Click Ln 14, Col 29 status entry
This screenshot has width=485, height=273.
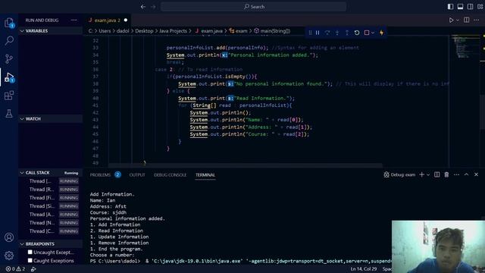click(x=364, y=269)
